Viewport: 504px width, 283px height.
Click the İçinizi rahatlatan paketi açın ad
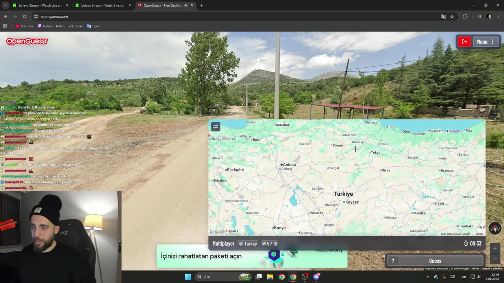tap(252, 256)
